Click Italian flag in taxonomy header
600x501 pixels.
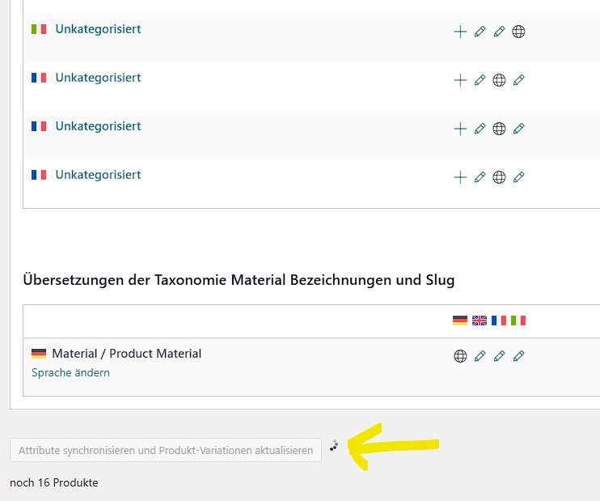518,321
